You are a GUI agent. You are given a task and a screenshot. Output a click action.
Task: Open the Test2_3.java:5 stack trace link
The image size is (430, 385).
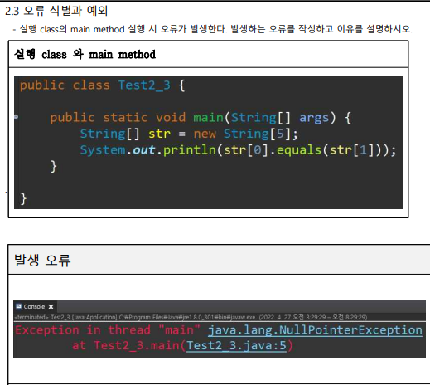click(236, 345)
